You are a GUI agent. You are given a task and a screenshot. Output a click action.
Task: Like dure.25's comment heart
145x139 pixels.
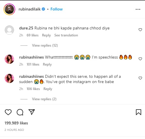pyautogui.click(x=140, y=30)
